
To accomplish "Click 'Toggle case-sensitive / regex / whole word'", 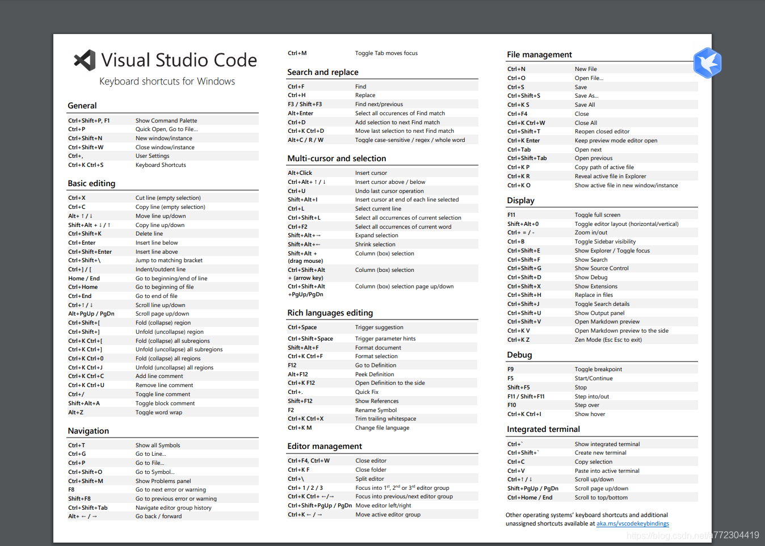I will point(410,140).
